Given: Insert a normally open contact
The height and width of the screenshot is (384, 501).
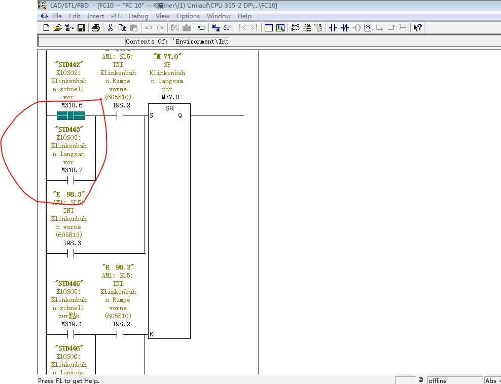Looking at the screenshot, I should pyautogui.click(x=333, y=28).
